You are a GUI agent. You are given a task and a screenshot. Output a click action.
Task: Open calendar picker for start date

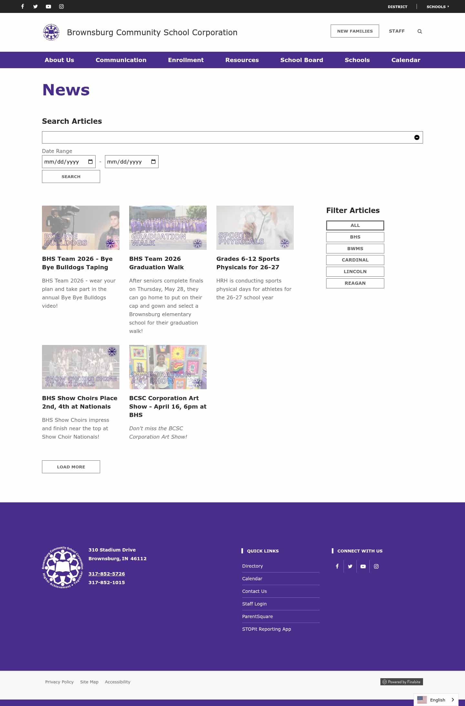[x=90, y=162]
